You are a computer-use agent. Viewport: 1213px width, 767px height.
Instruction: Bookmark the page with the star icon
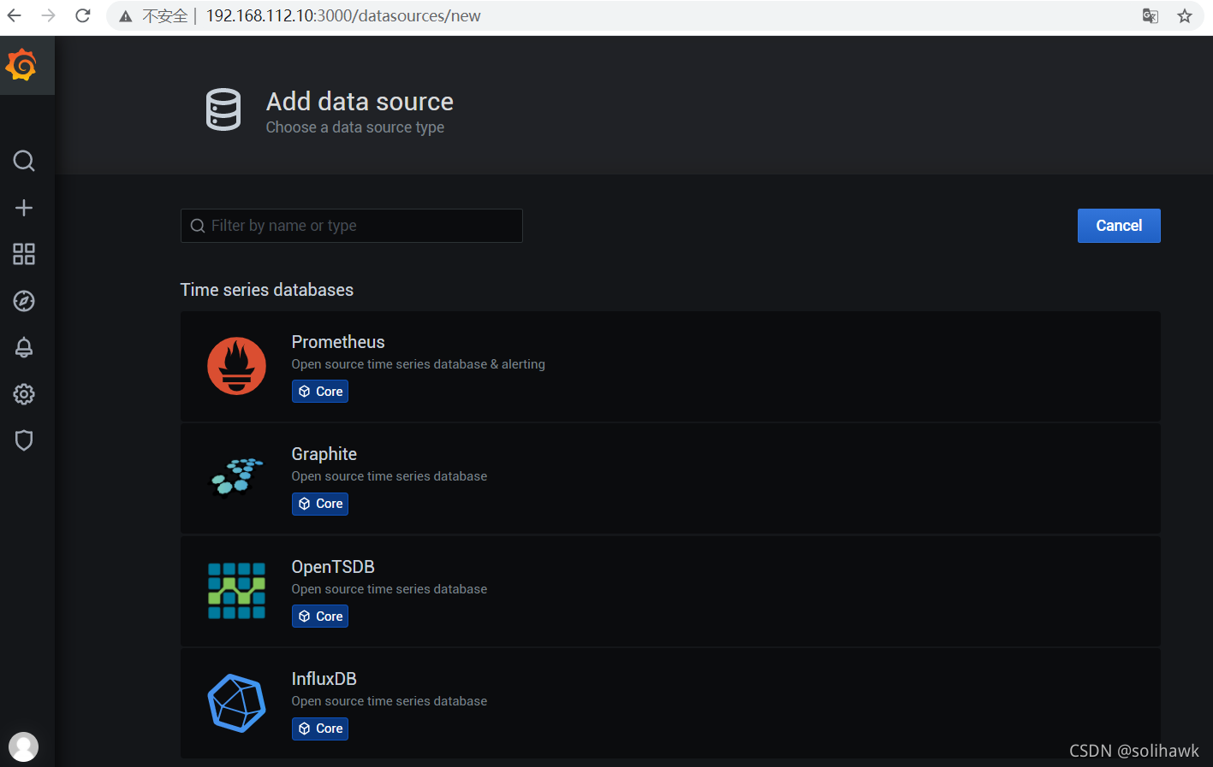(x=1185, y=15)
